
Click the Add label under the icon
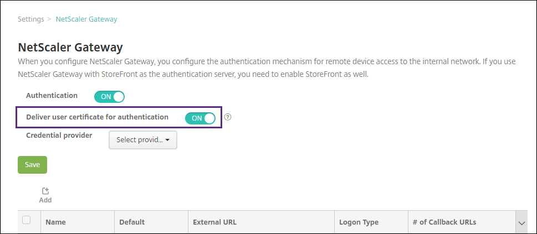point(45,200)
